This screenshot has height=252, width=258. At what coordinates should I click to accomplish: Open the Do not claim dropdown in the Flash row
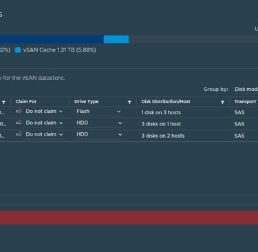[x=44, y=112]
